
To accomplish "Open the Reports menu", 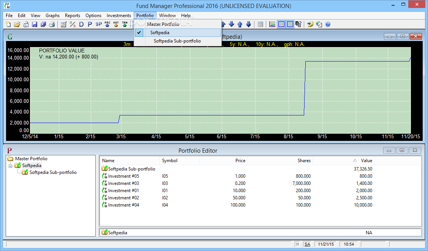I will click(x=72, y=16).
